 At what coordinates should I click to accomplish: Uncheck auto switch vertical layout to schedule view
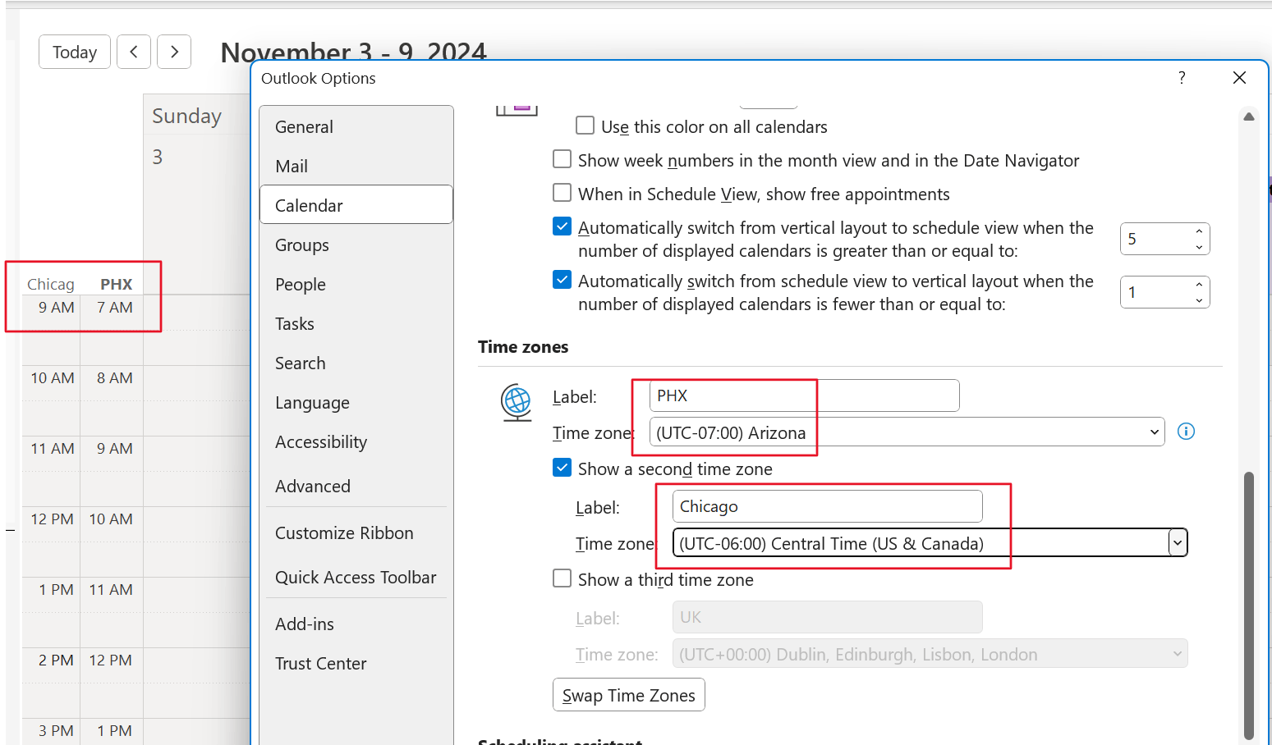click(563, 226)
